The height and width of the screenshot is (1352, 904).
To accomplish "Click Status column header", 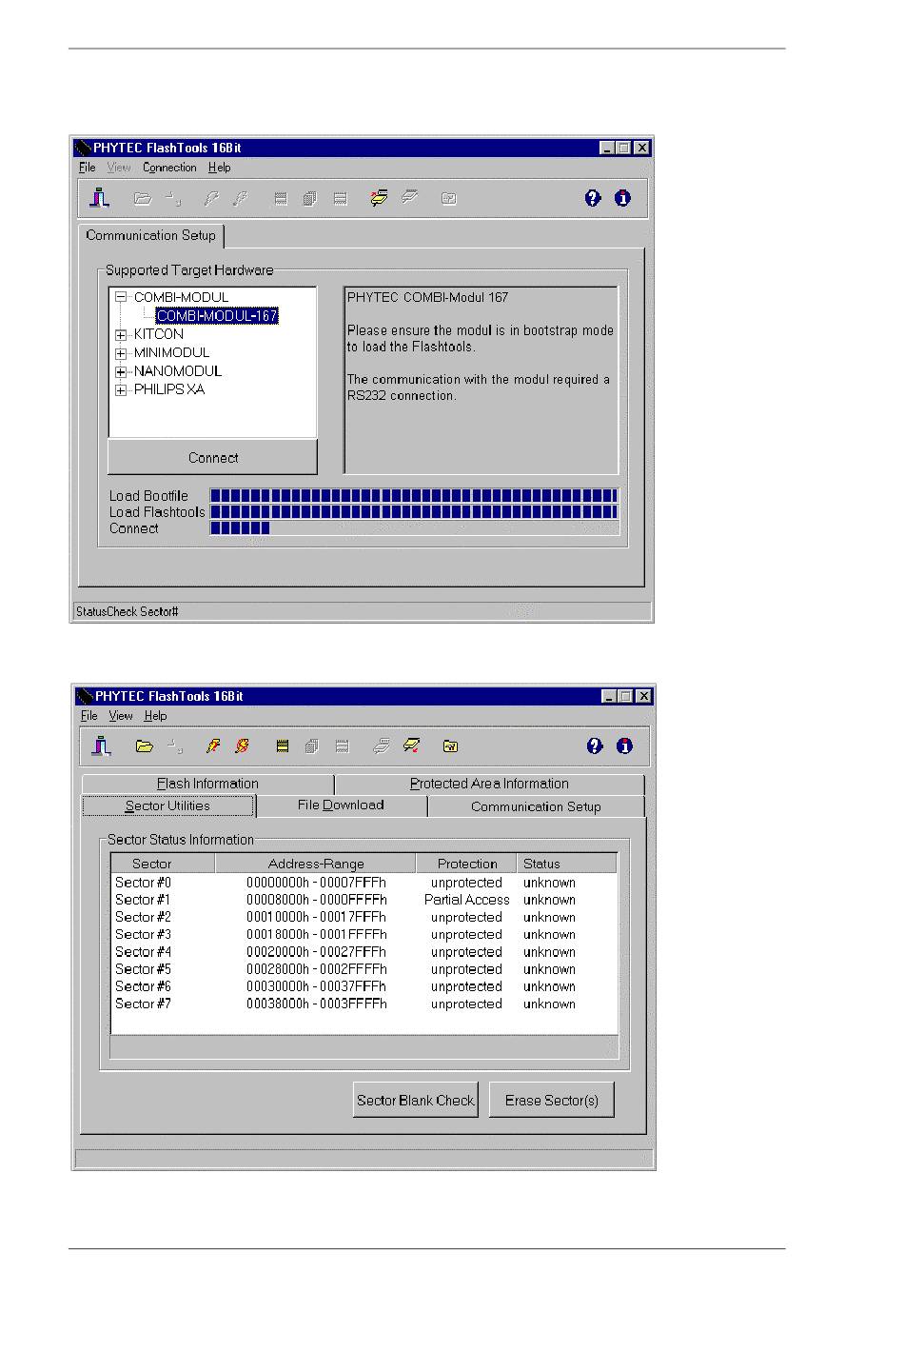I will 567,864.
